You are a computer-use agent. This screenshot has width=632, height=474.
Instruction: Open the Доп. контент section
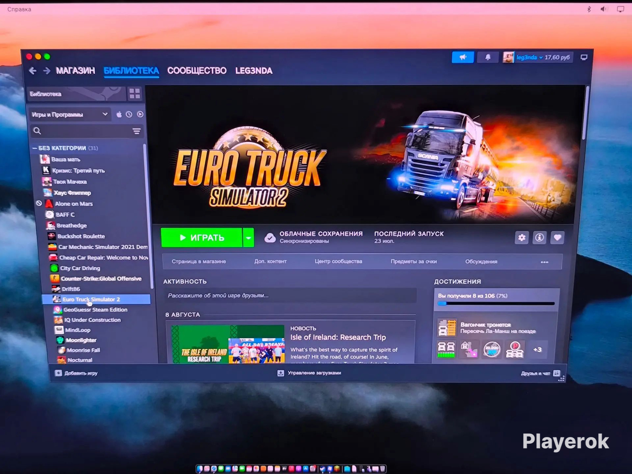tap(270, 261)
